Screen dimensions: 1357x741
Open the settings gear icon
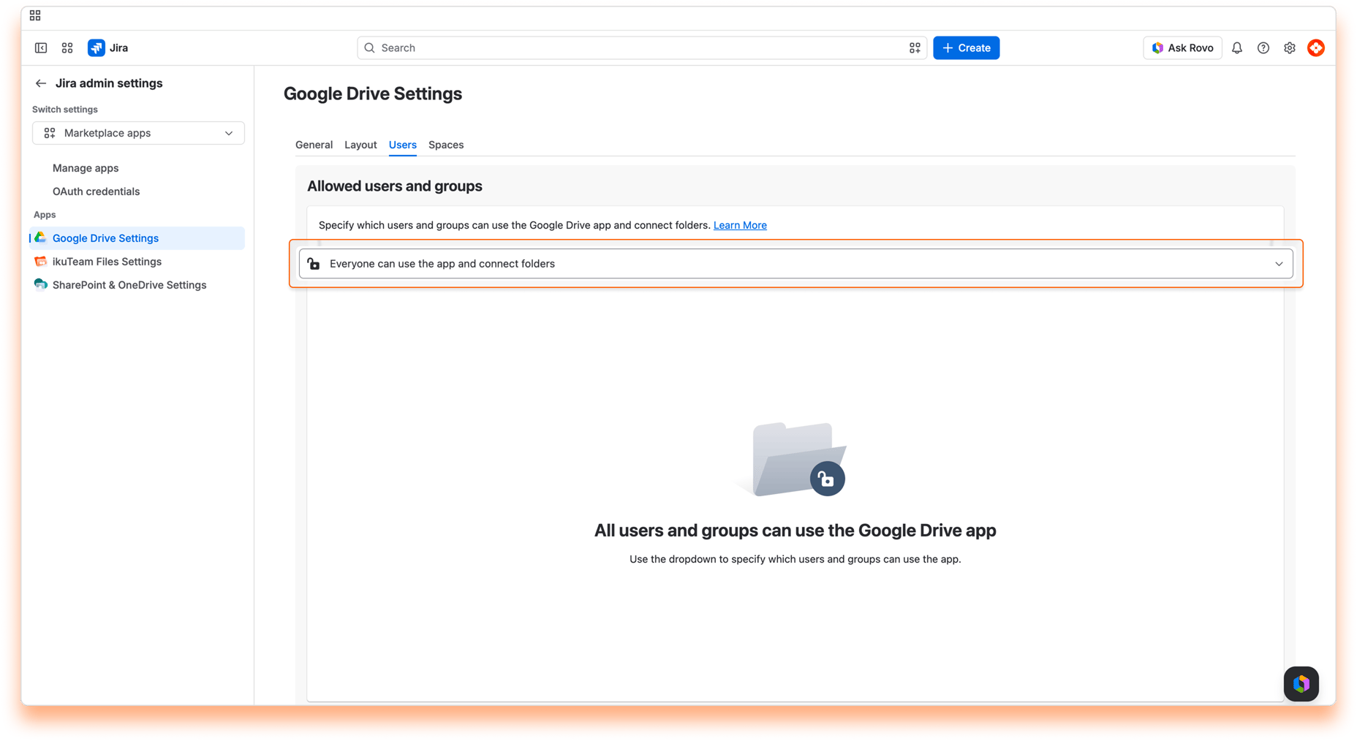click(1290, 47)
